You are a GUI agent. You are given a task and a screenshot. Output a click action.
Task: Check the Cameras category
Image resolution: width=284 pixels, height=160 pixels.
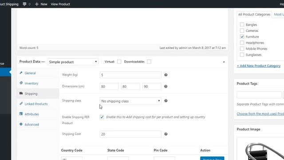(x=242, y=31)
